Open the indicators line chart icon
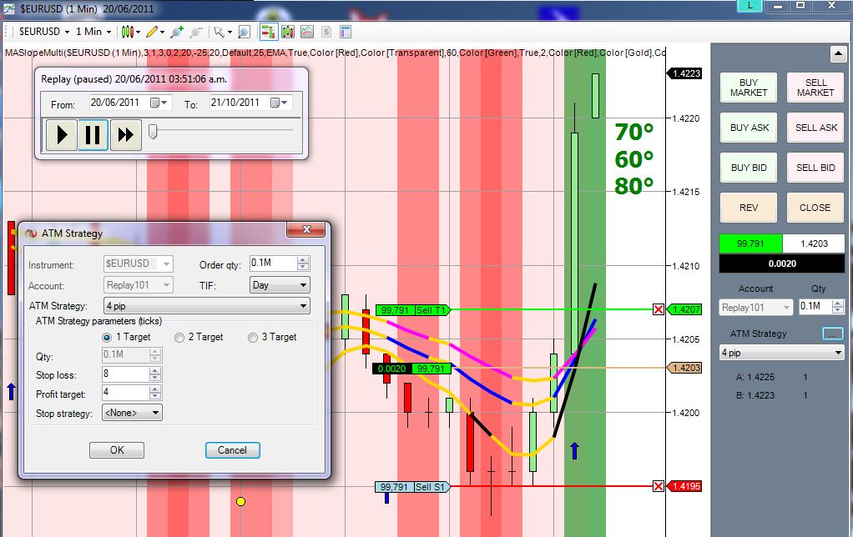This screenshot has width=853, height=537. click(307, 32)
